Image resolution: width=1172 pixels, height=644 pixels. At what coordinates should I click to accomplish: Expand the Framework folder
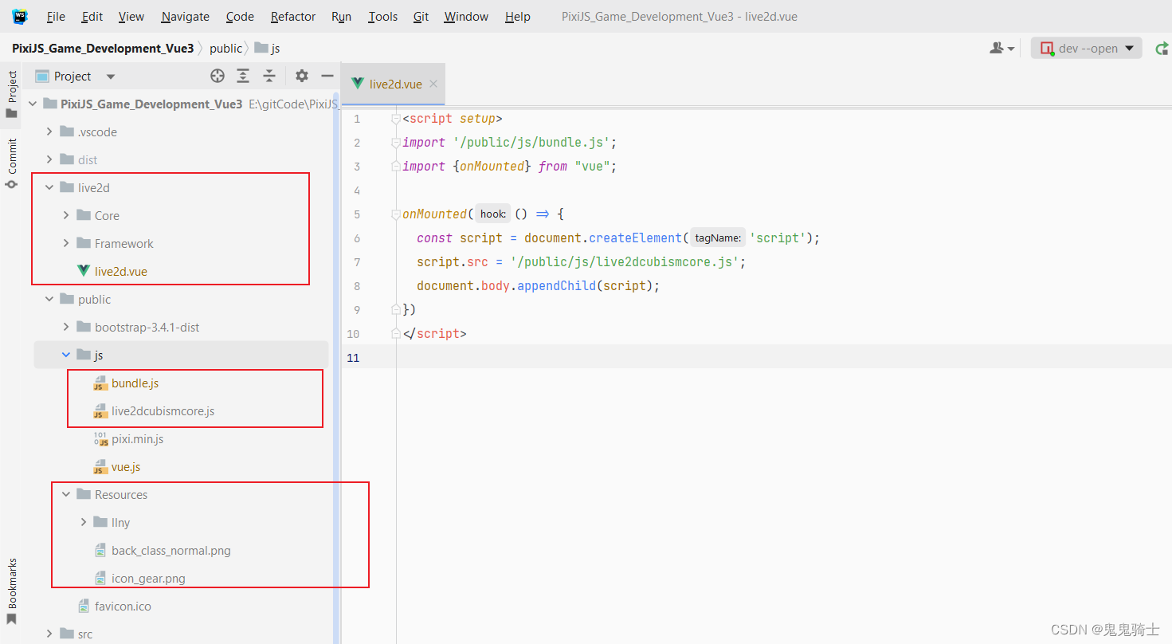[66, 243]
